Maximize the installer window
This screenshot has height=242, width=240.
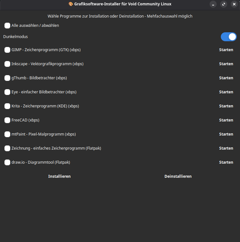(224, 4)
